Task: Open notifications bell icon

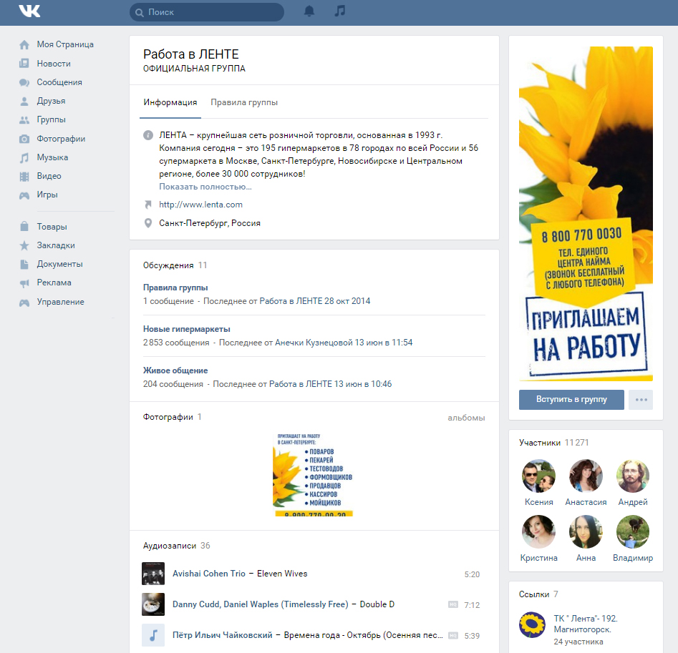Action: pyautogui.click(x=309, y=11)
